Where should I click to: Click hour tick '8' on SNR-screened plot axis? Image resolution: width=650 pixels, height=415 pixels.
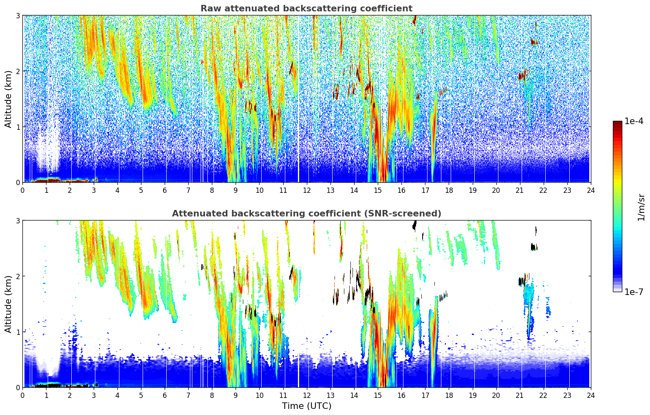click(x=212, y=395)
